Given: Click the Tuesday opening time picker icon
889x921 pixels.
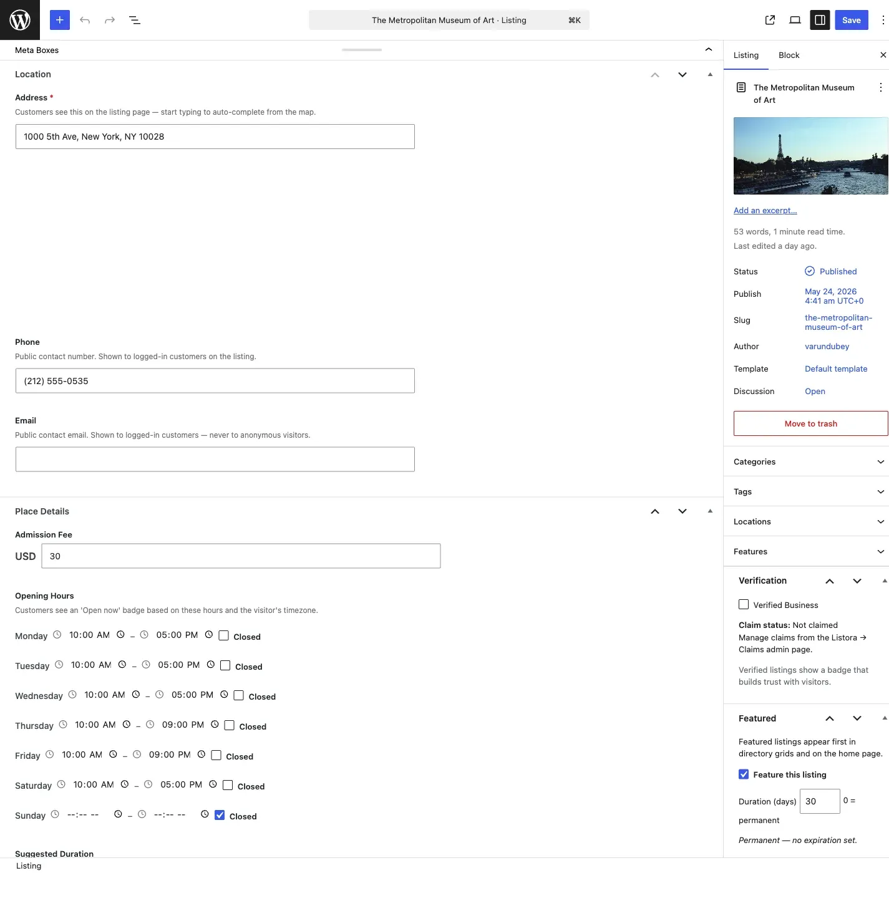Looking at the screenshot, I should (x=122, y=665).
